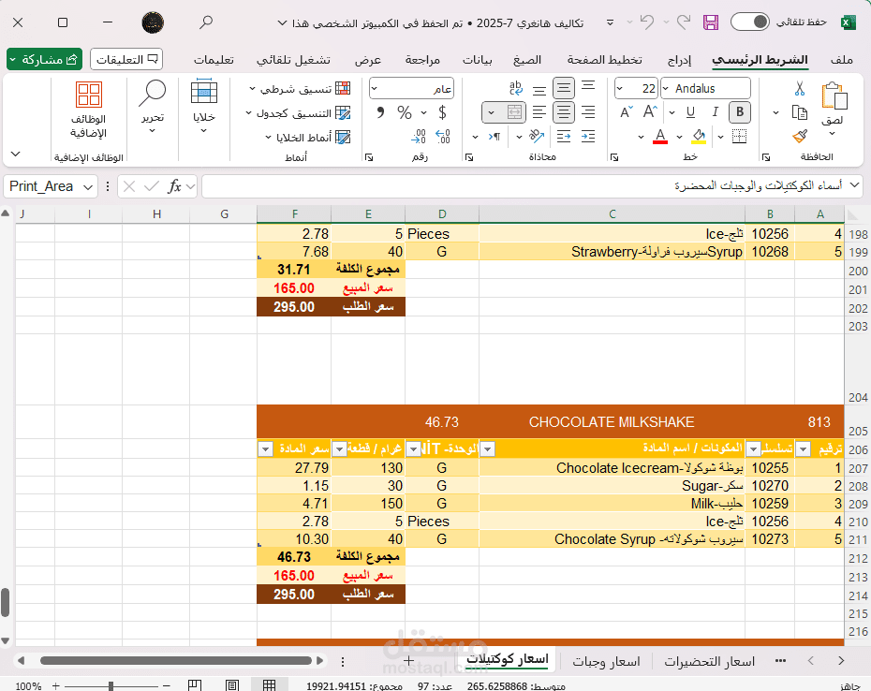Open the Cells خلايا menu
The width and height of the screenshot is (871, 691).
203,106
